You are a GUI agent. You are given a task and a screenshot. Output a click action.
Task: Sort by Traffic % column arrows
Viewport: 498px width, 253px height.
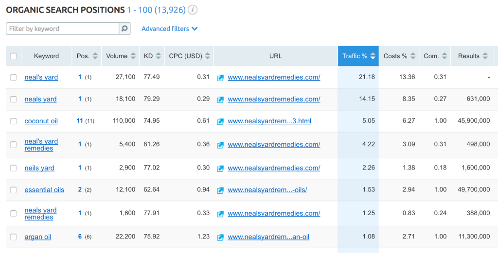[x=373, y=56]
